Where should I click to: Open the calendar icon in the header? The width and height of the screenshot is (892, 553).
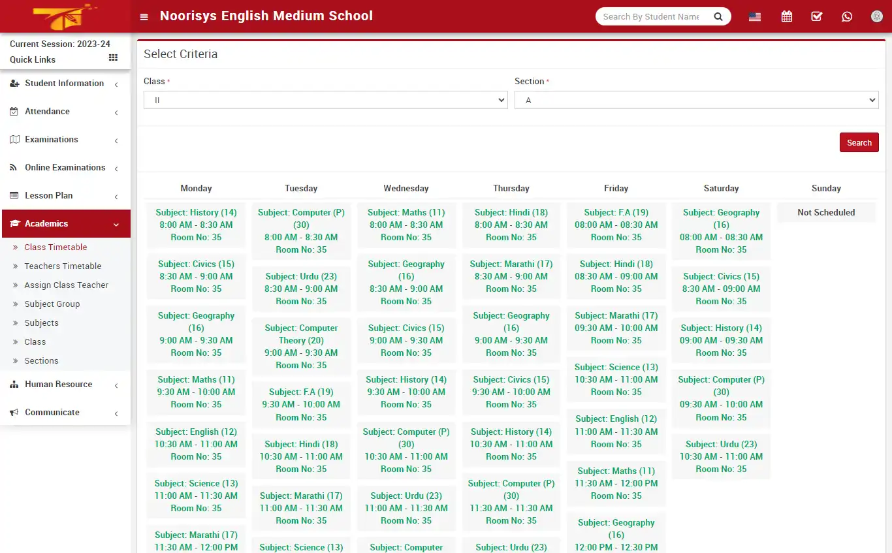pyautogui.click(x=786, y=16)
